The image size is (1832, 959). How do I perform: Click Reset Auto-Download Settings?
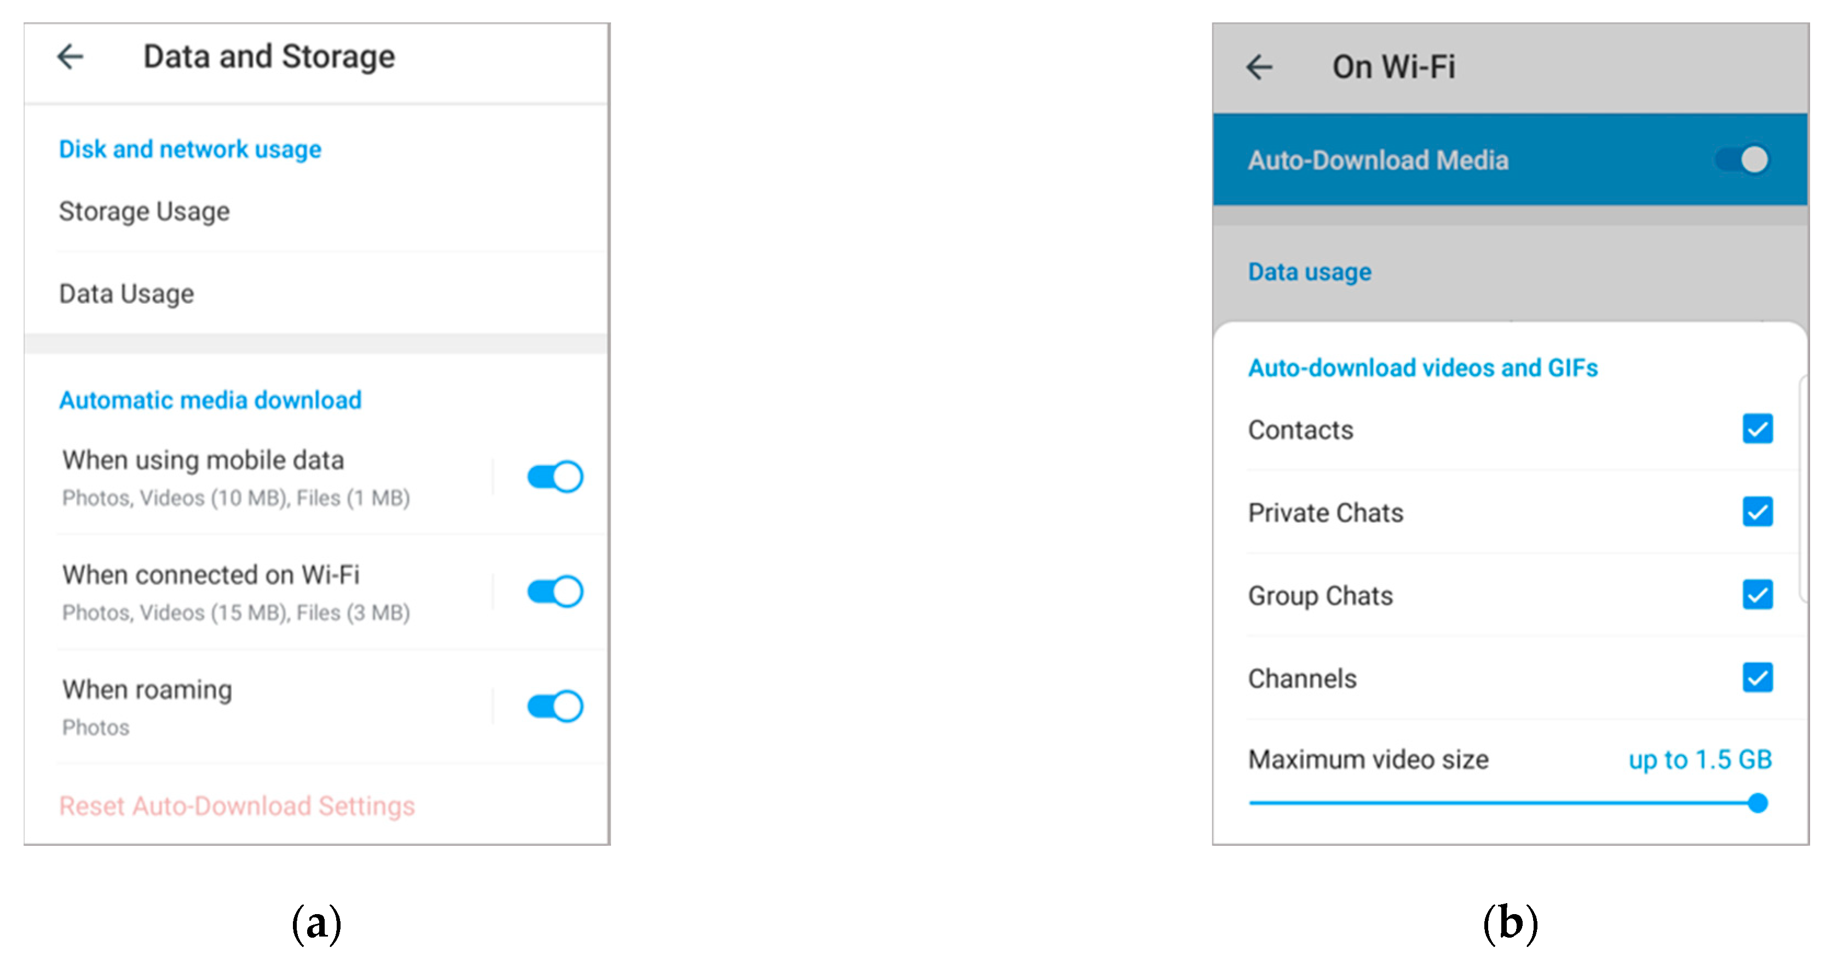[237, 805]
